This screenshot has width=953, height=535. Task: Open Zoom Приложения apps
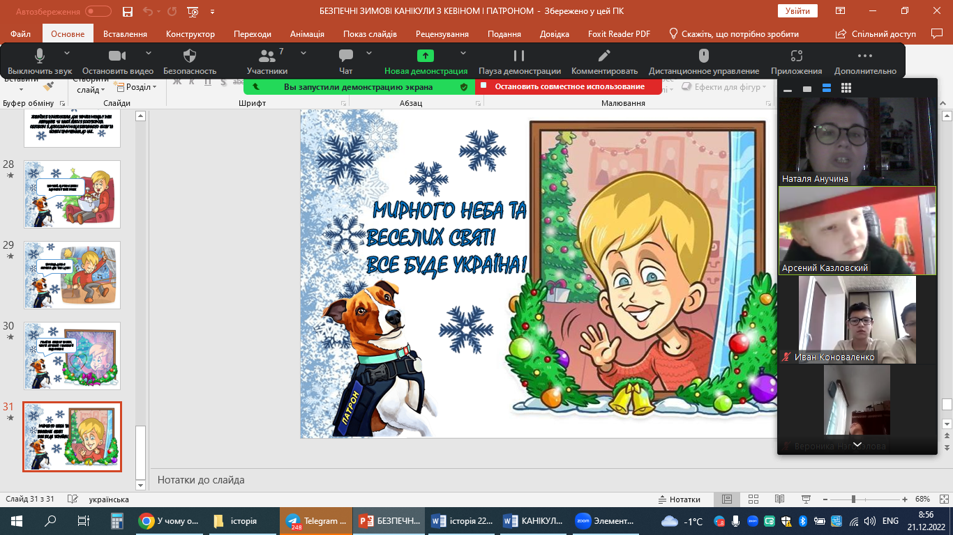click(796, 61)
